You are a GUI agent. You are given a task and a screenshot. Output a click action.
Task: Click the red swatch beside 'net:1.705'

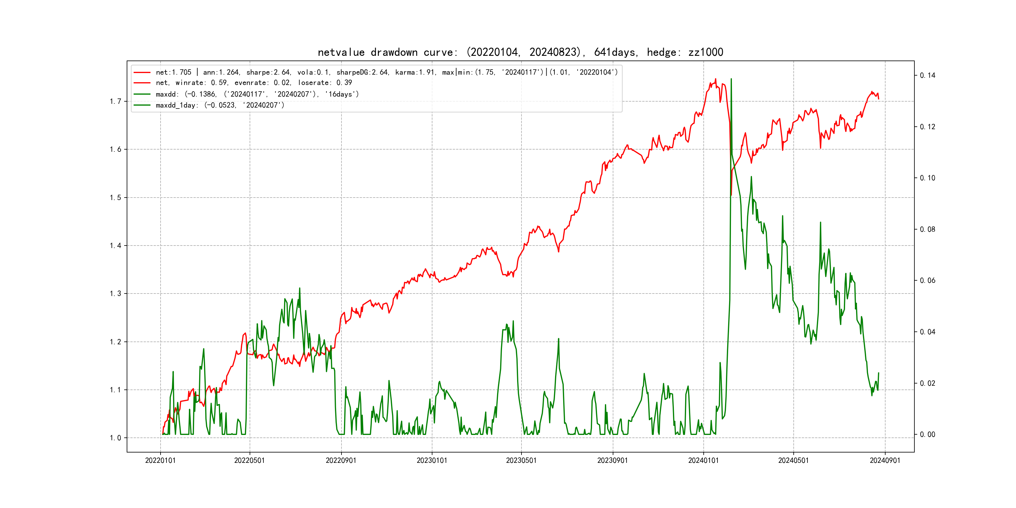(142, 72)
